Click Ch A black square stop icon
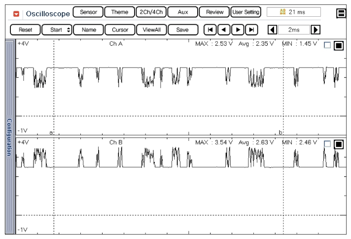Screen dimensions: 351x239 pyautogui.click(x=338, y=46)
